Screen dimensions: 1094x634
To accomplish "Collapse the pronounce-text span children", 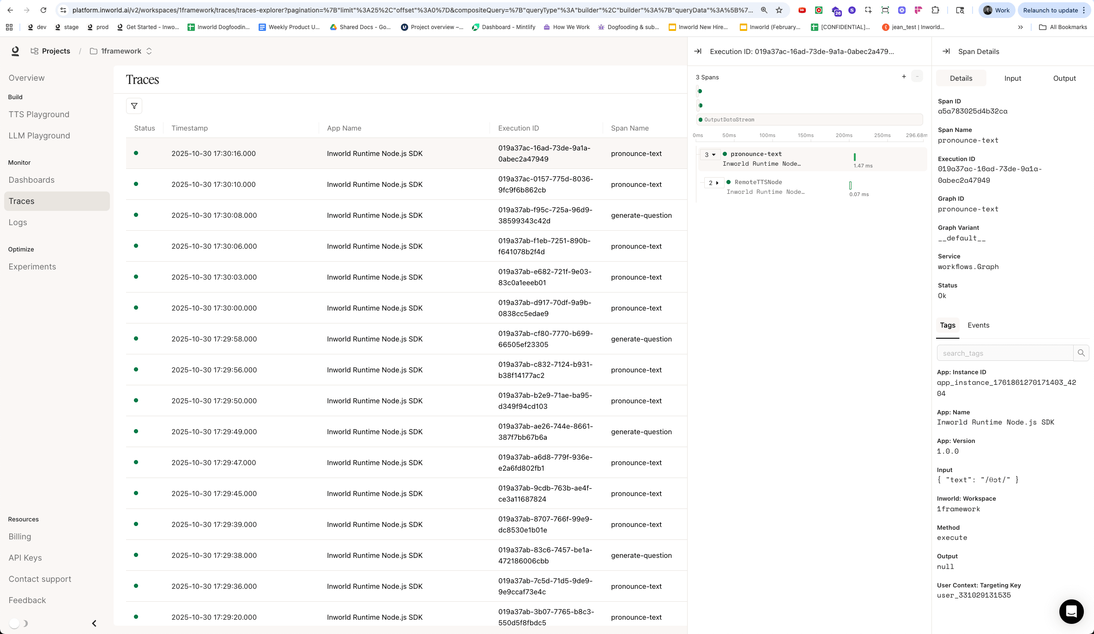I will [713, 155].
